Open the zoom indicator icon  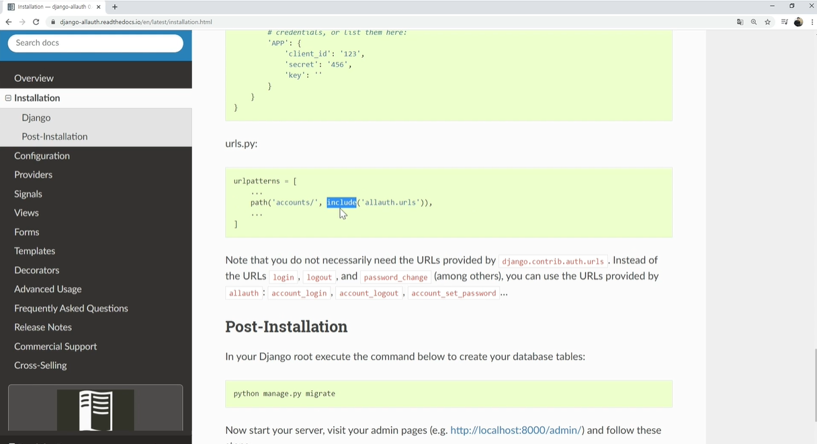(754, 21)
